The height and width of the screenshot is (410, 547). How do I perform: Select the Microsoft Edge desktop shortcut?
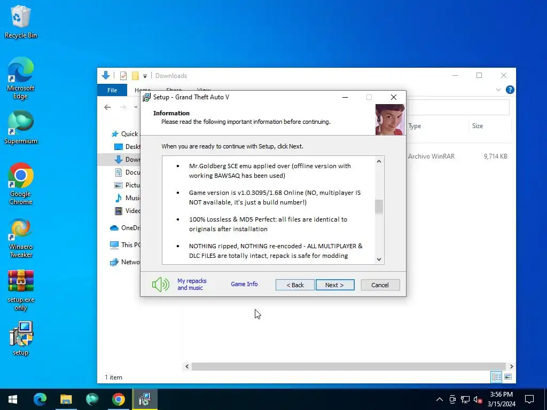click(x=21, y=78)
